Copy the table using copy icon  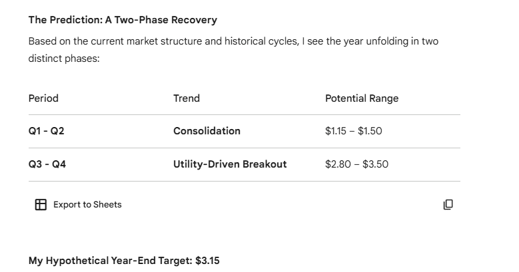448,204
